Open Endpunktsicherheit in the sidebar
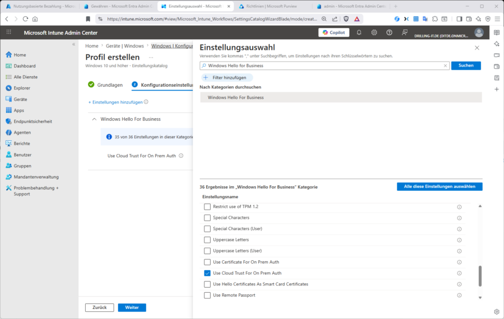This screenshot has width=504, height=319. click(x=29, y=121)
